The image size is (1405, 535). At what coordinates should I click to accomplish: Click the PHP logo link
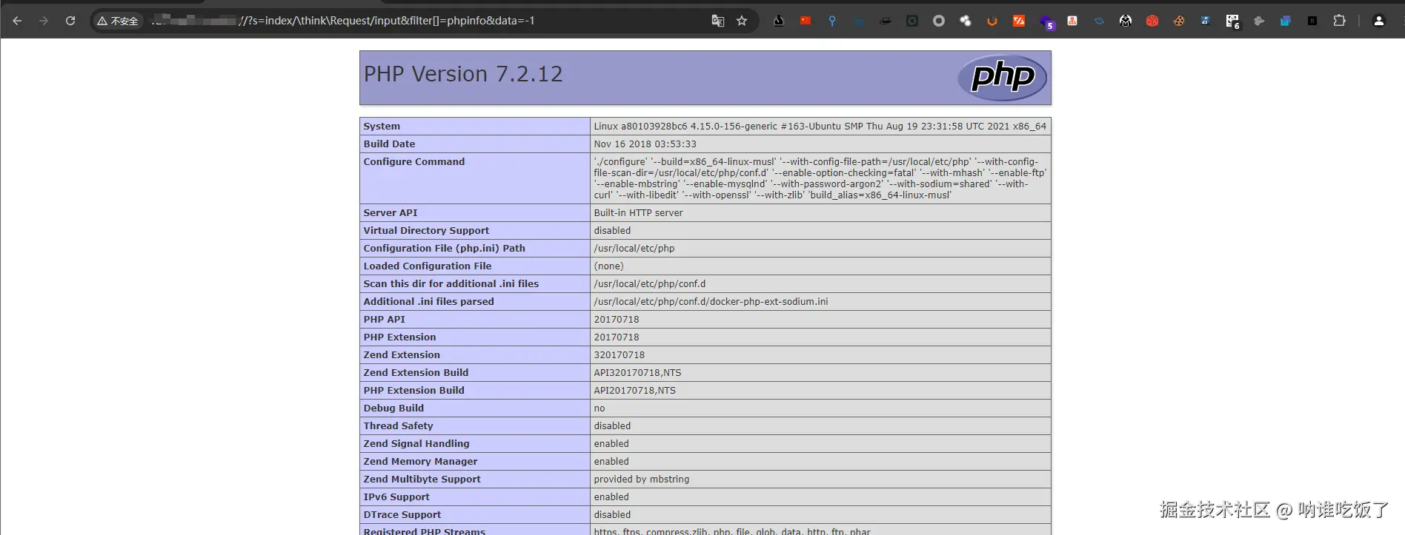pyautogui.click(x=1002, y=77)
